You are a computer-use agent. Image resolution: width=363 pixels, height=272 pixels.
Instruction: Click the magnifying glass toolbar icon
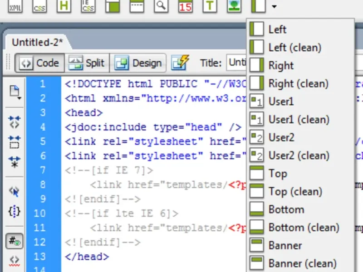coord(161,6)
